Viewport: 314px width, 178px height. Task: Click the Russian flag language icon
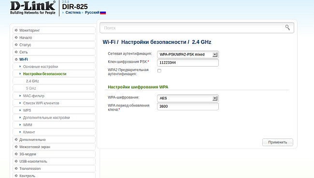click(103, 13)
